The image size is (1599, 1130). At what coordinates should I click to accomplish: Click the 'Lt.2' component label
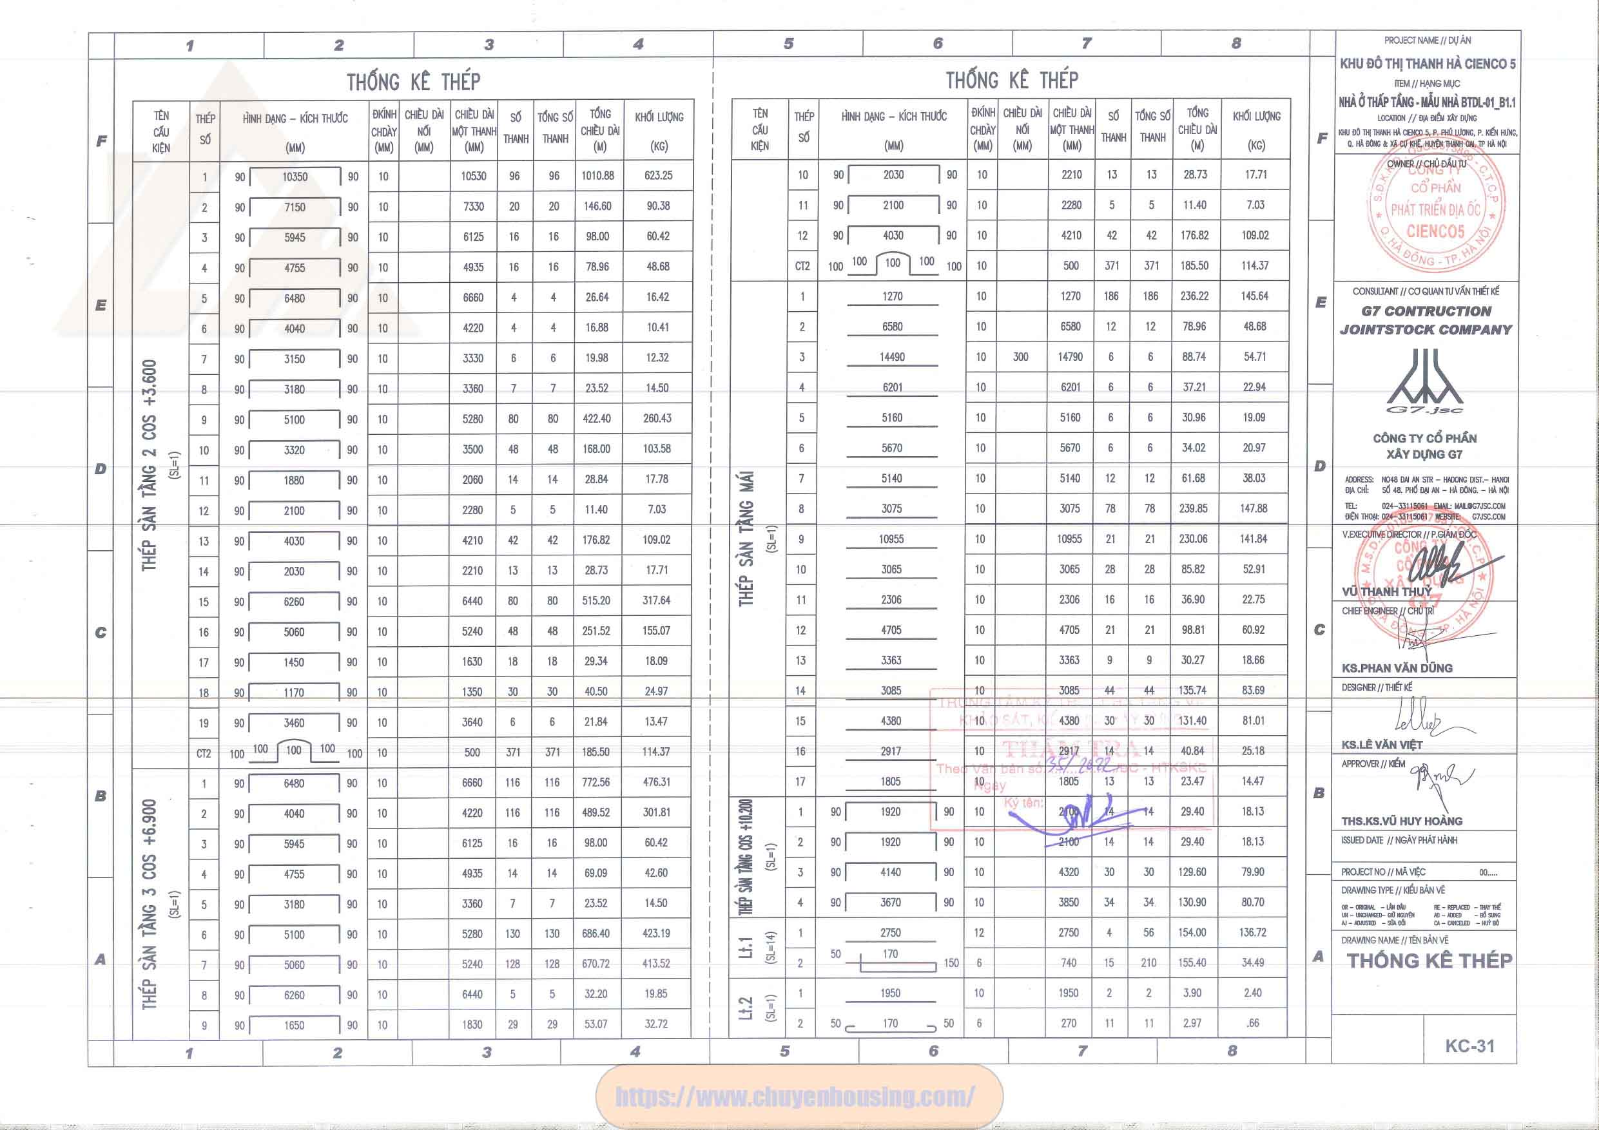click(746, 1008)
